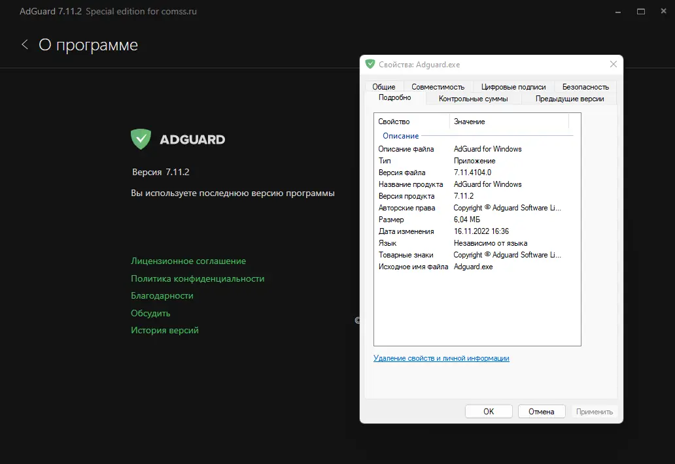Open the Цифровые подписи tab
Image resolution: width=675 pixels, height=464 pixels.
[x=513, y=87]
